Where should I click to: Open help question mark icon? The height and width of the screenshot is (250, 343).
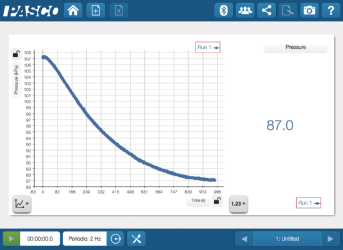331,10
